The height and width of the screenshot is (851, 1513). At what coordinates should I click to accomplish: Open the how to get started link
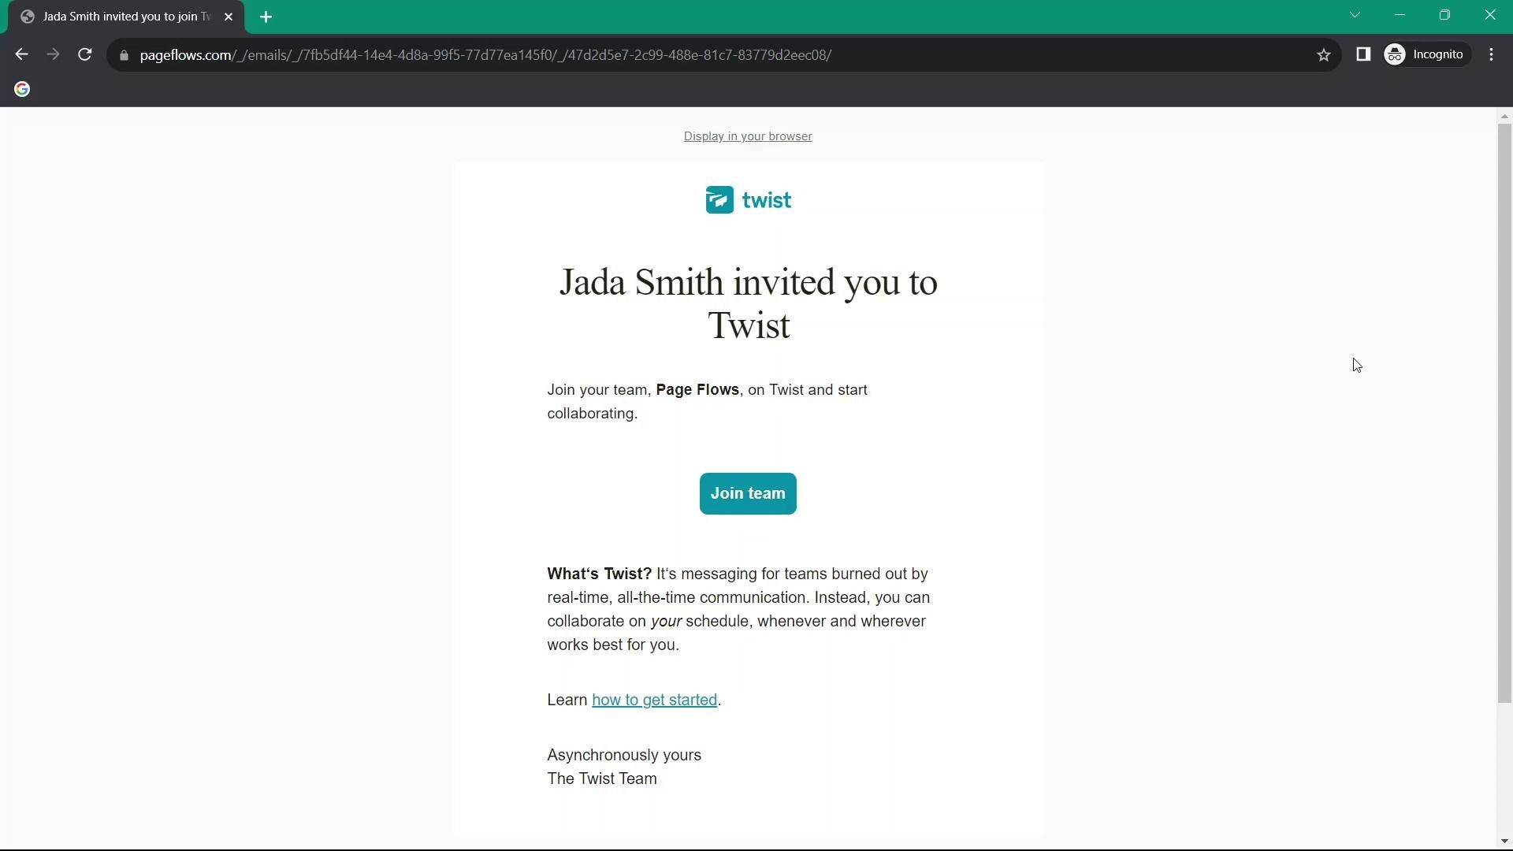[x=654, y=700]
